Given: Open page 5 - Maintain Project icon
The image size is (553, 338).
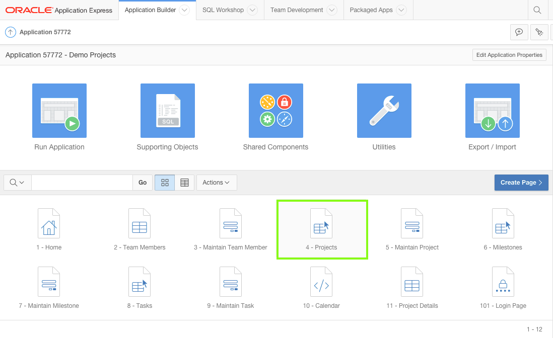Looking at the screenshot, I should tap(412, 223).
